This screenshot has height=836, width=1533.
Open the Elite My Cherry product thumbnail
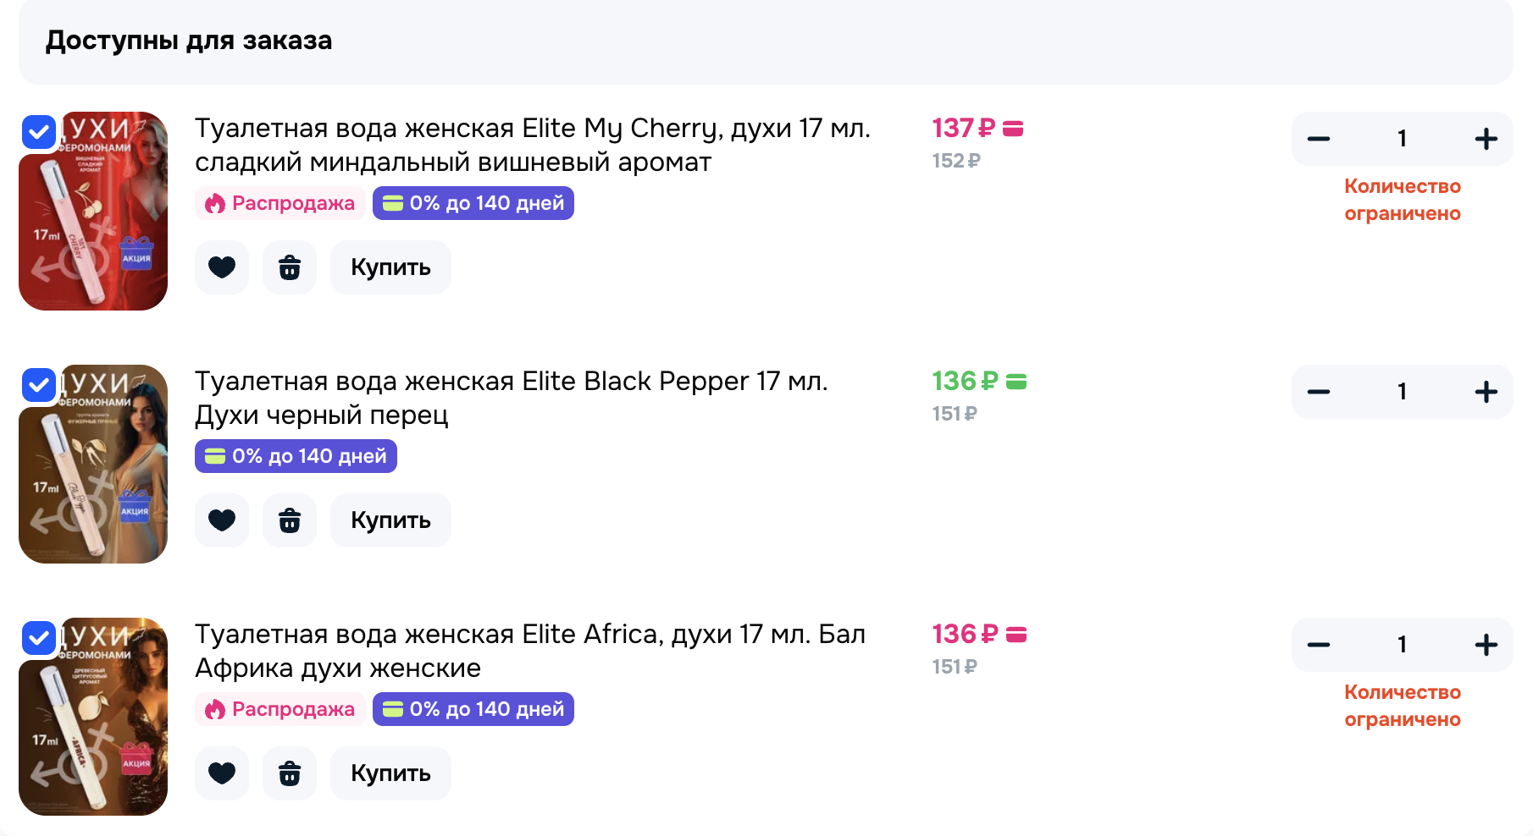[93, 211]
